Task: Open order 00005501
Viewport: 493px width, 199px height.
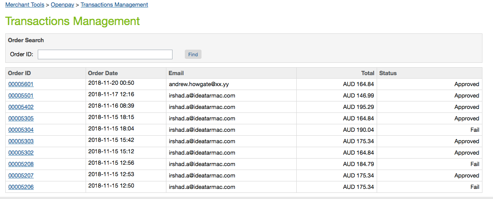Action: tap(21, 96)
